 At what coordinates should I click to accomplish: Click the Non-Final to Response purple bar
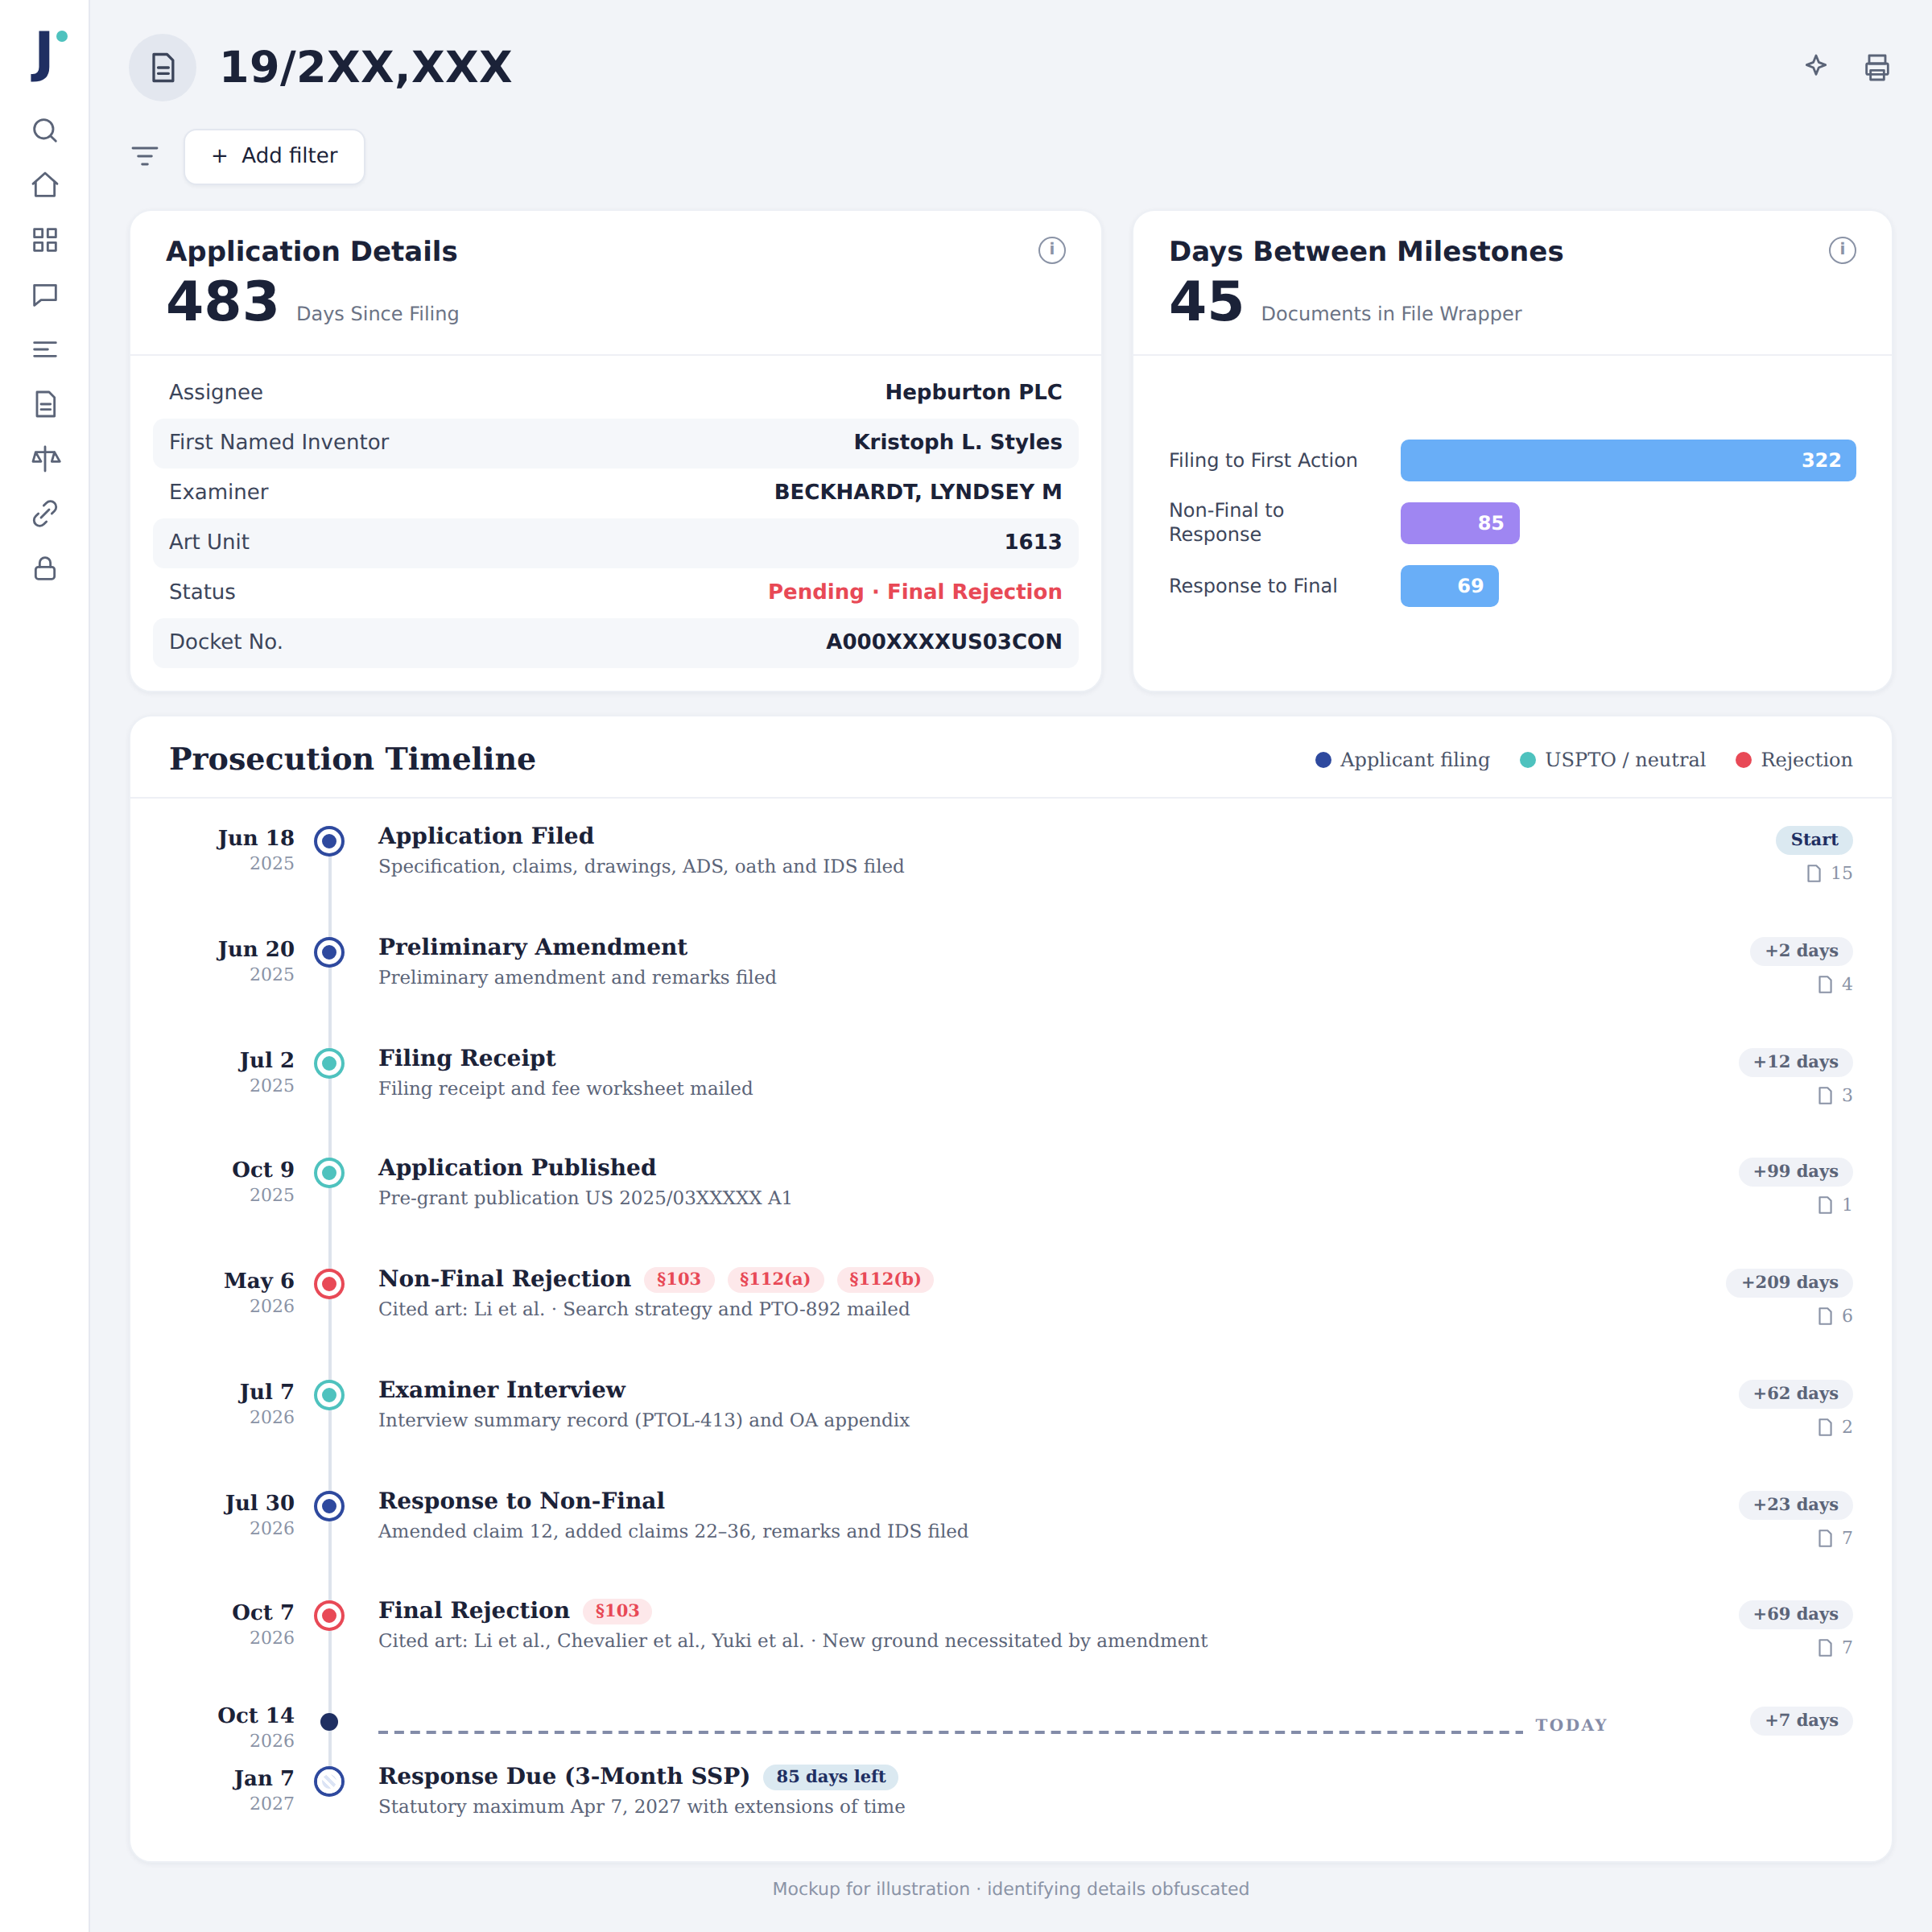coord(1460,523)
